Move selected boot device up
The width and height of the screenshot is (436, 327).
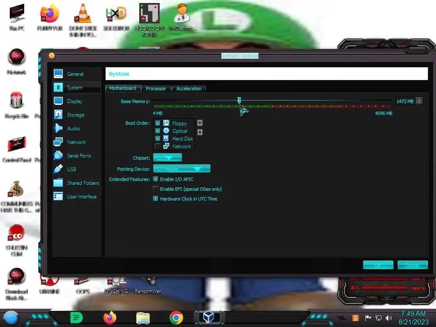pyautogui.click(x=200, y=123)
